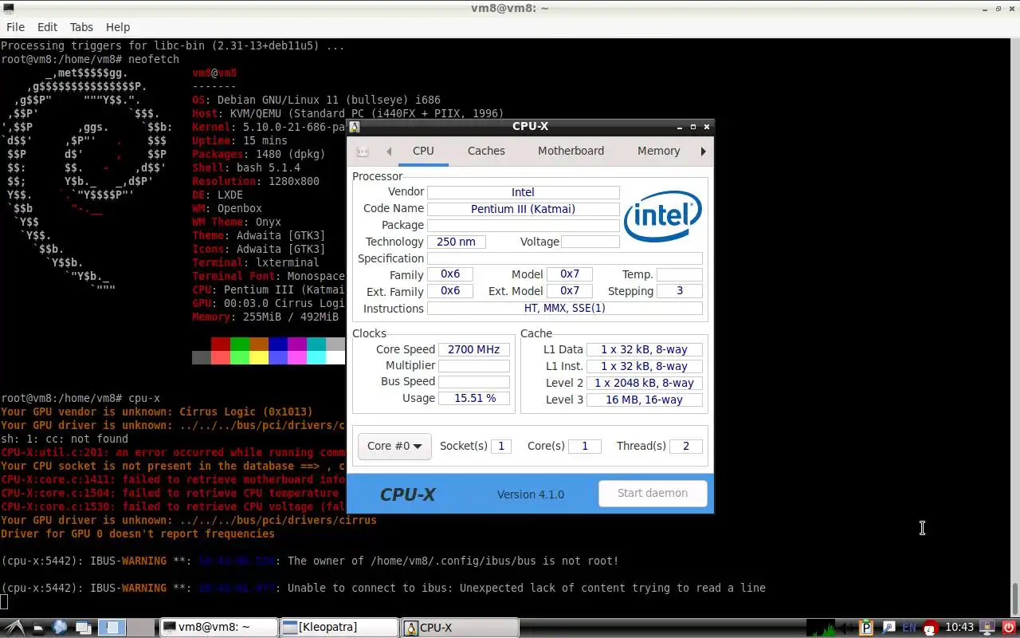Click the Socket(s) value 1

501,446
